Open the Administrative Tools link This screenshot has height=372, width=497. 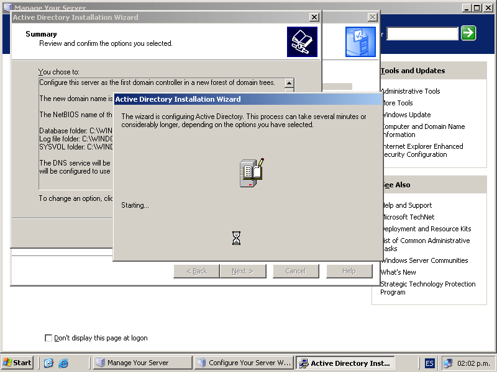click(411, 91)
